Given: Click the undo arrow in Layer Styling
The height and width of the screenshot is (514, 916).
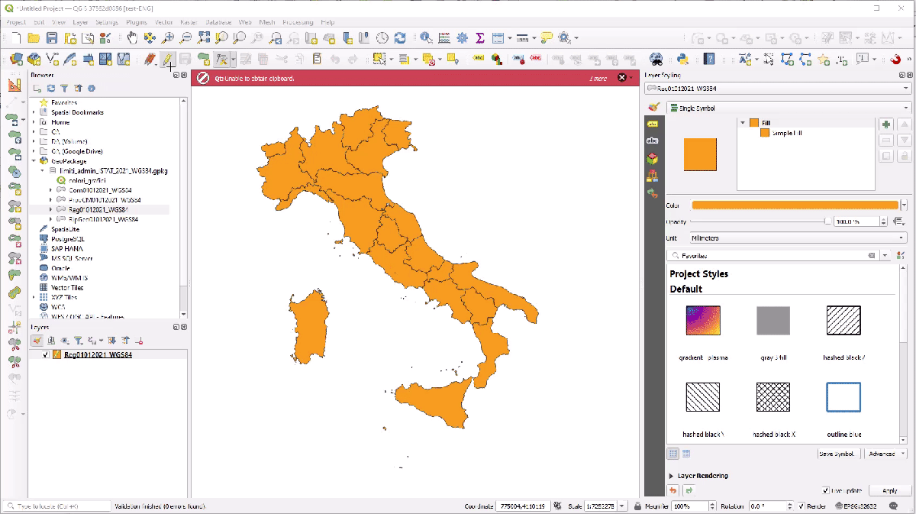Looking at the screenshot, I should [672, 490].
